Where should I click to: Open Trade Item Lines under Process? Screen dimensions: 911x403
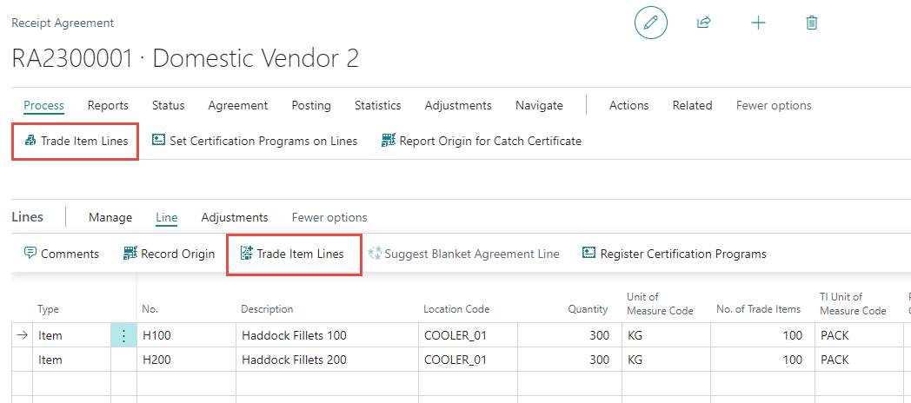[76, 141]
